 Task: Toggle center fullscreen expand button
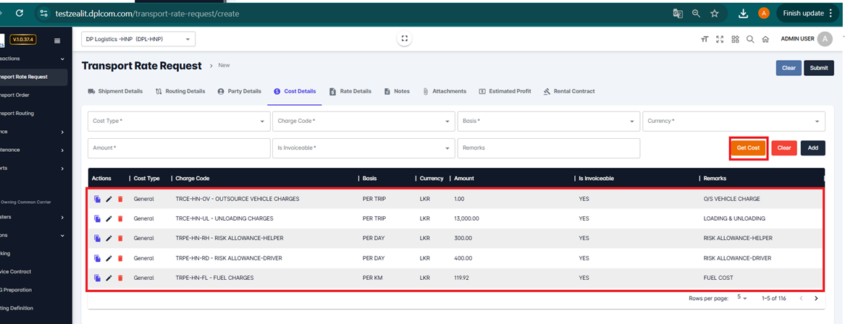[405, 39]
